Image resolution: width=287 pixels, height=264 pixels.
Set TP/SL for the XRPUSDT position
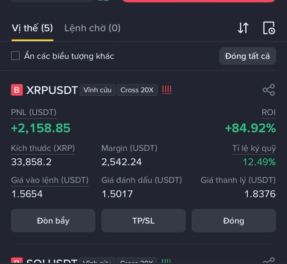coord(143,220)
